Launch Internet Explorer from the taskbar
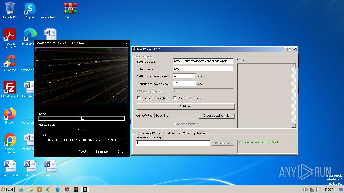 (x=21, y=190)
